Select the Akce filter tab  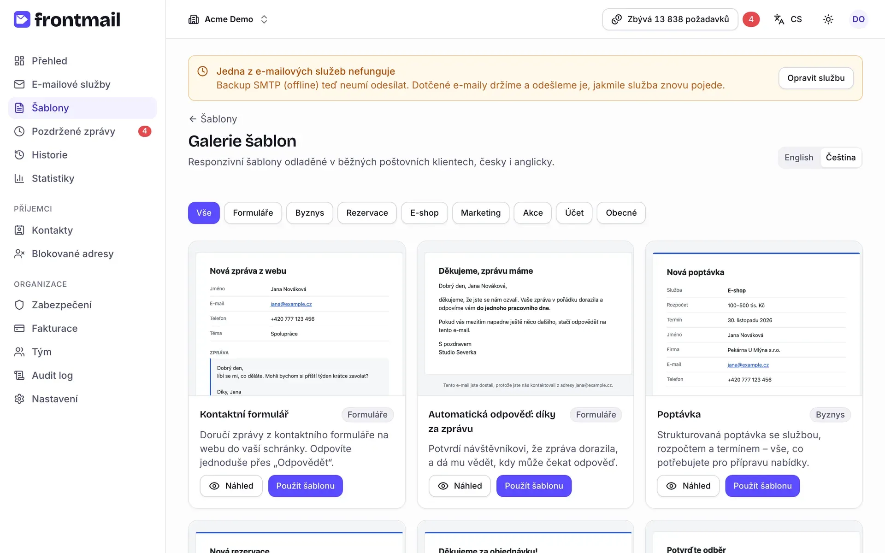pos(533,213)
